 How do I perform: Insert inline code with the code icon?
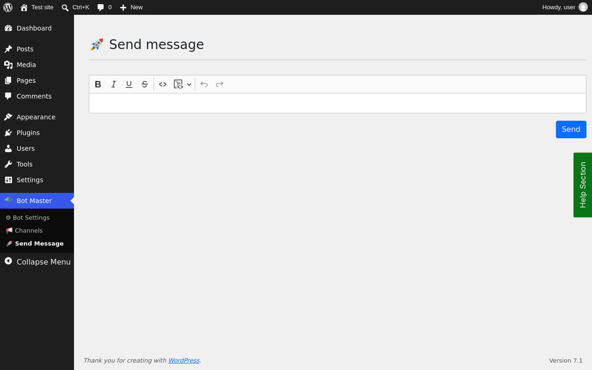163,84
